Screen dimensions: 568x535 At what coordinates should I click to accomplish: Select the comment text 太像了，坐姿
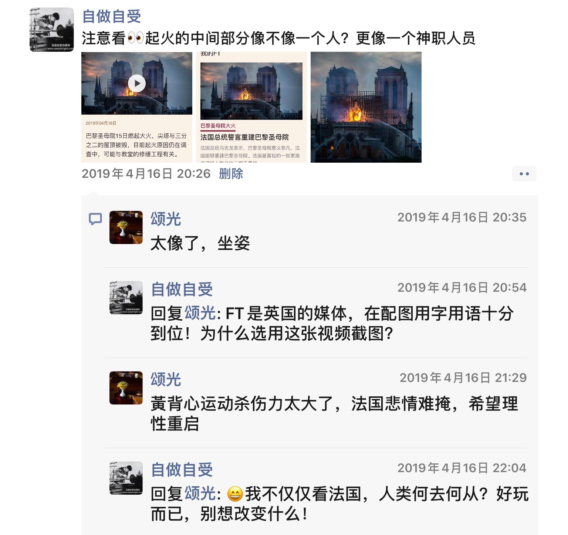200,243
